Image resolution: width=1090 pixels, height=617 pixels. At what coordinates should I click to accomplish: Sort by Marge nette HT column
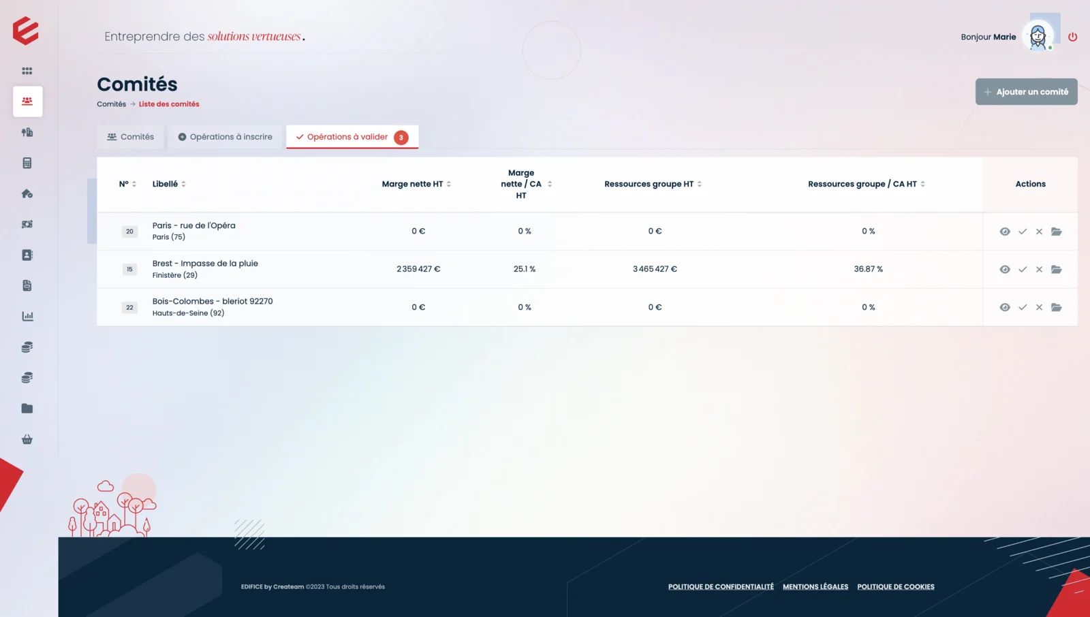[449, 184]
